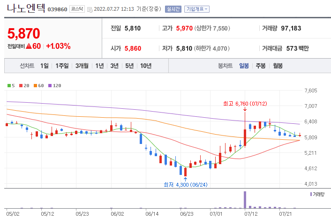Click the 최고 6,760 (07/12) marker label
The height and width of the screenshot is (219, 331).
245,104
